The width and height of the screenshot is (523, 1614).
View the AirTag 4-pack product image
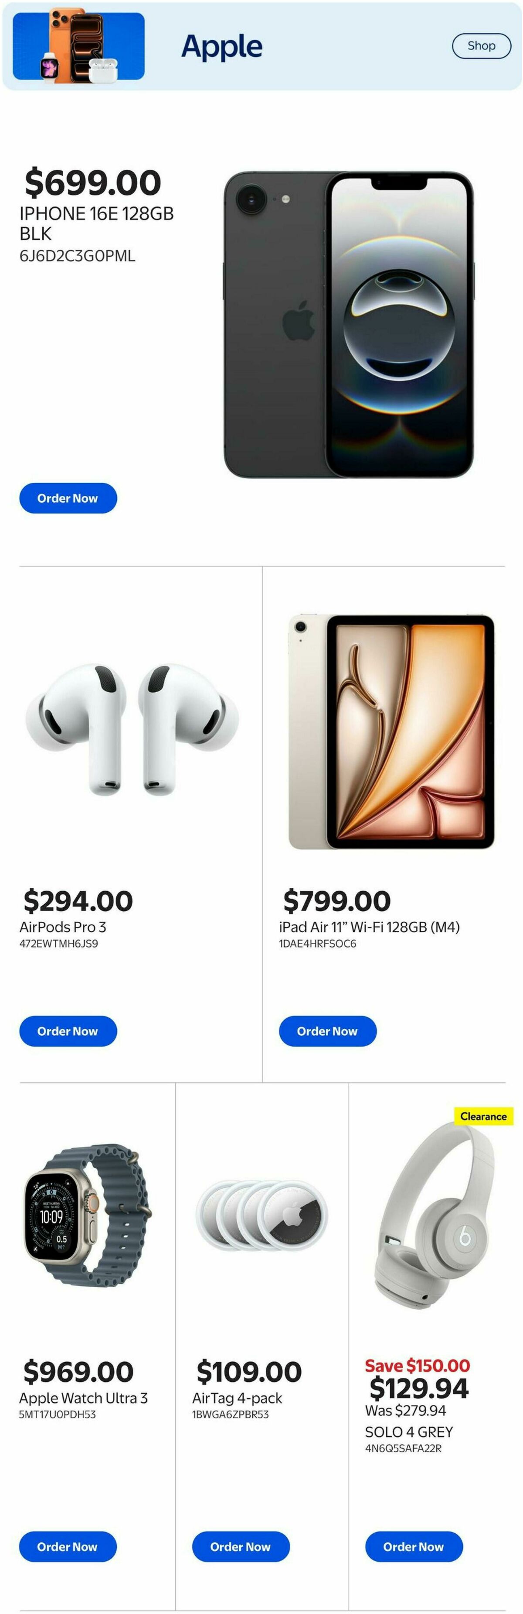click(x=262, y=1214)
